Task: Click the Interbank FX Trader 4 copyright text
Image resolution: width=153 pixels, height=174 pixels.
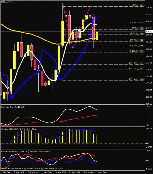Action: 32,168
